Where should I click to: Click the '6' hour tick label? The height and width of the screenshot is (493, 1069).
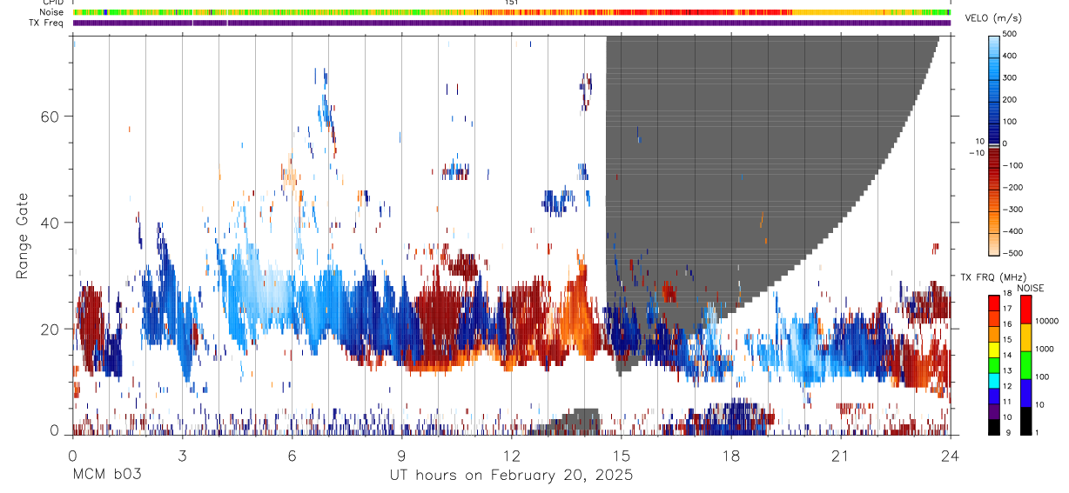[x=292, y=456]
